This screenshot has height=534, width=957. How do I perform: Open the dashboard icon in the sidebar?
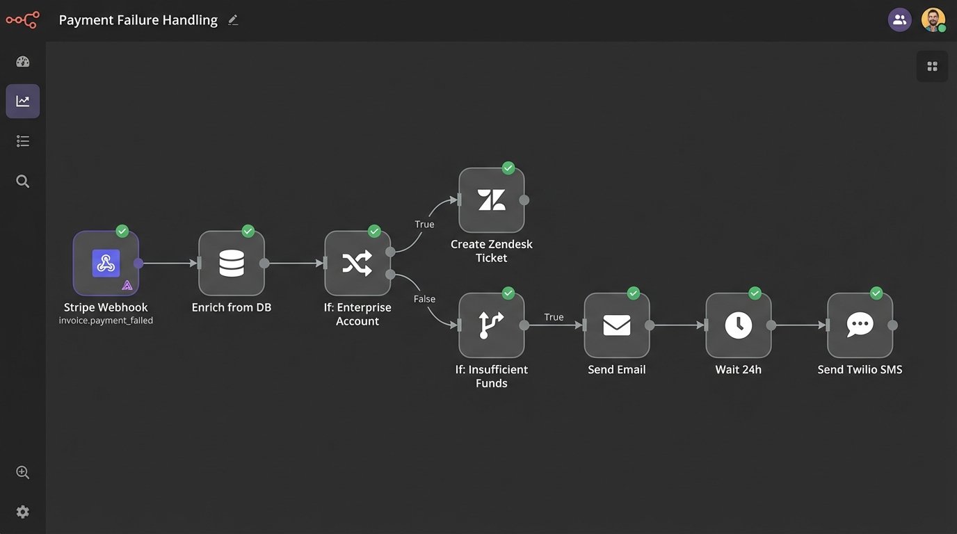pos(22,61)
